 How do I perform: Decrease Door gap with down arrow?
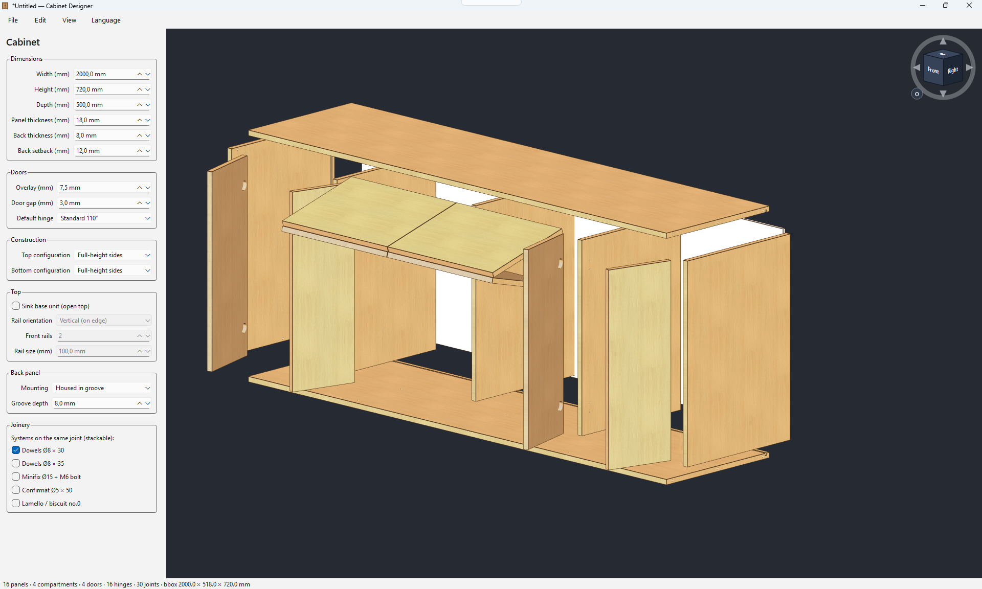[148, 203]
